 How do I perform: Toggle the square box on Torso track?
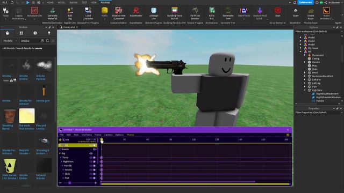pyautogui.click(x=95, y=158)
